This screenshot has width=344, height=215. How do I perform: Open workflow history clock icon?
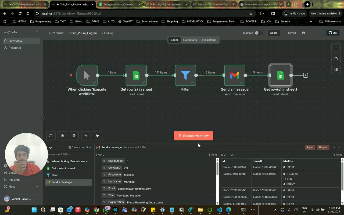pos(303,33)
